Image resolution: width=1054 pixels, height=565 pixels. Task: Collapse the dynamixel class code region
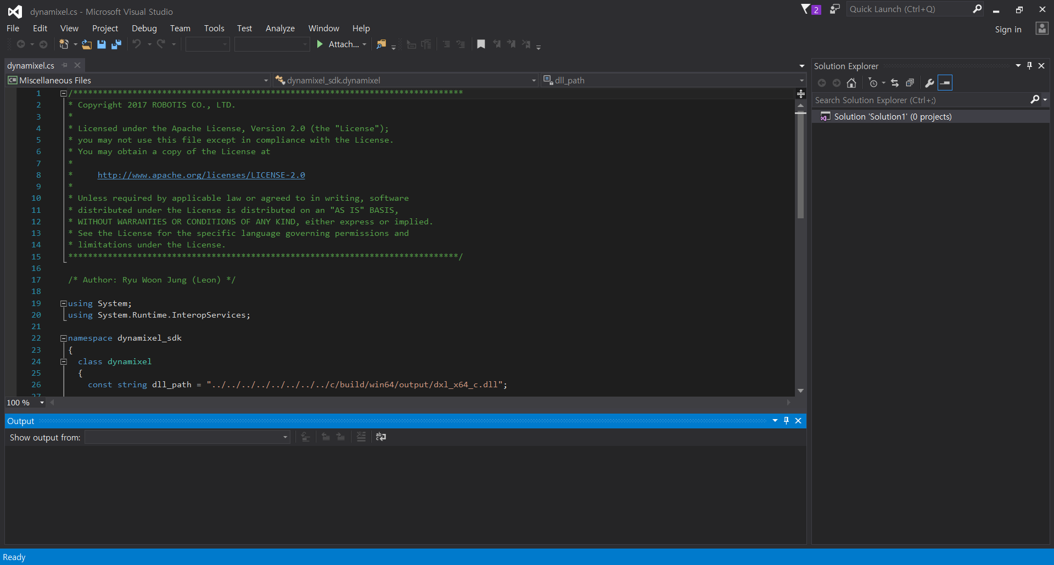point(64,361)
